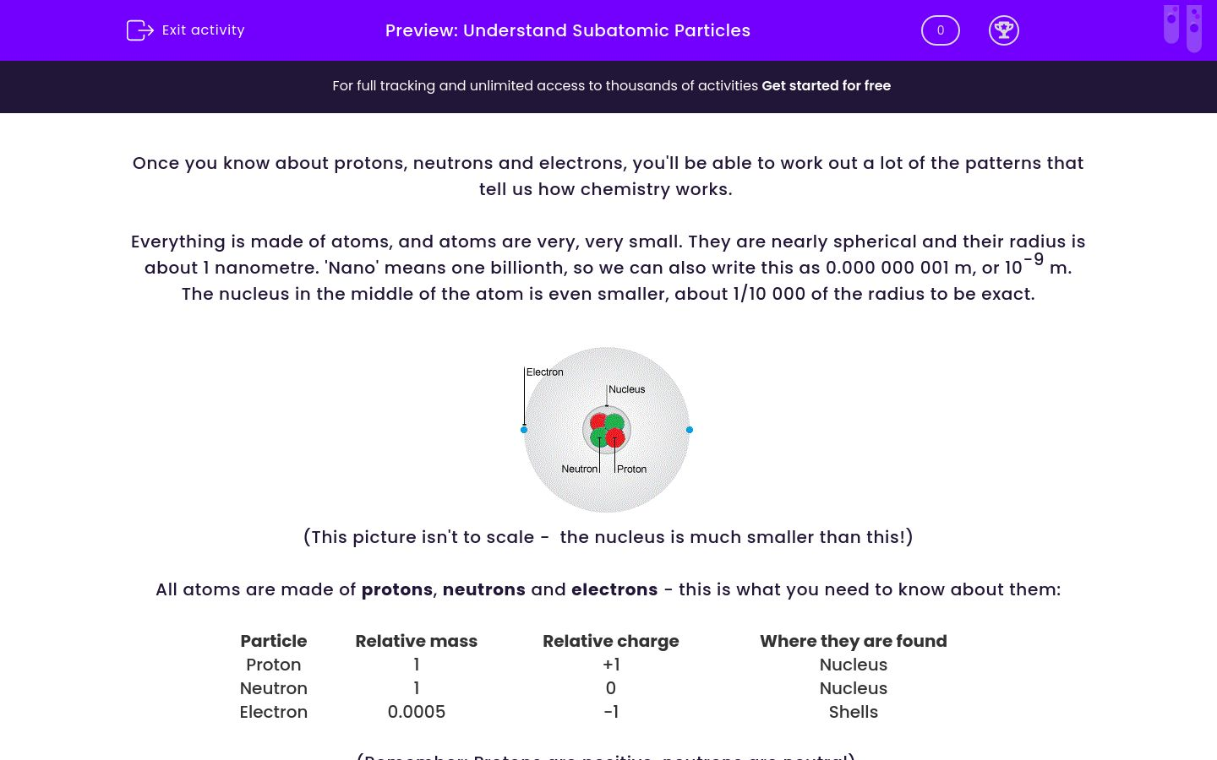Click the Exit activity door icon
The image size is (1217, 760).
140,30
